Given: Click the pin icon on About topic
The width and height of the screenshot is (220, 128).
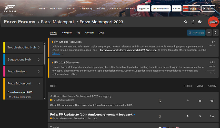Looking at the screenshot, I should (51, 96).
